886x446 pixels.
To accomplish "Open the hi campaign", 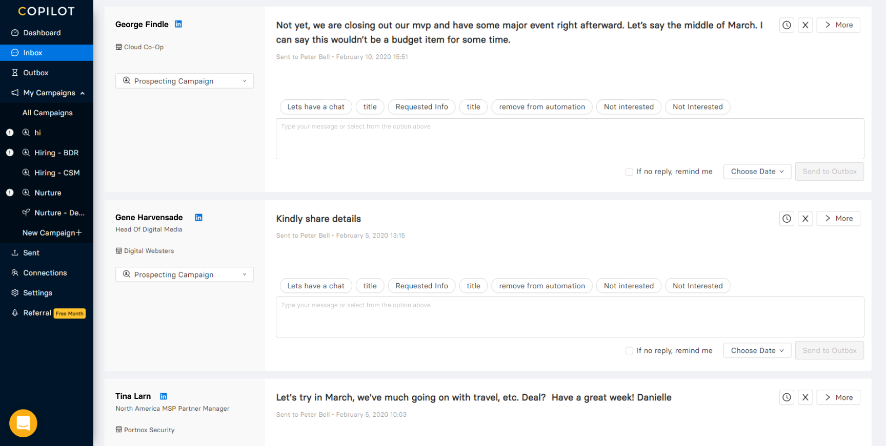I will click(x=37, y=133).
